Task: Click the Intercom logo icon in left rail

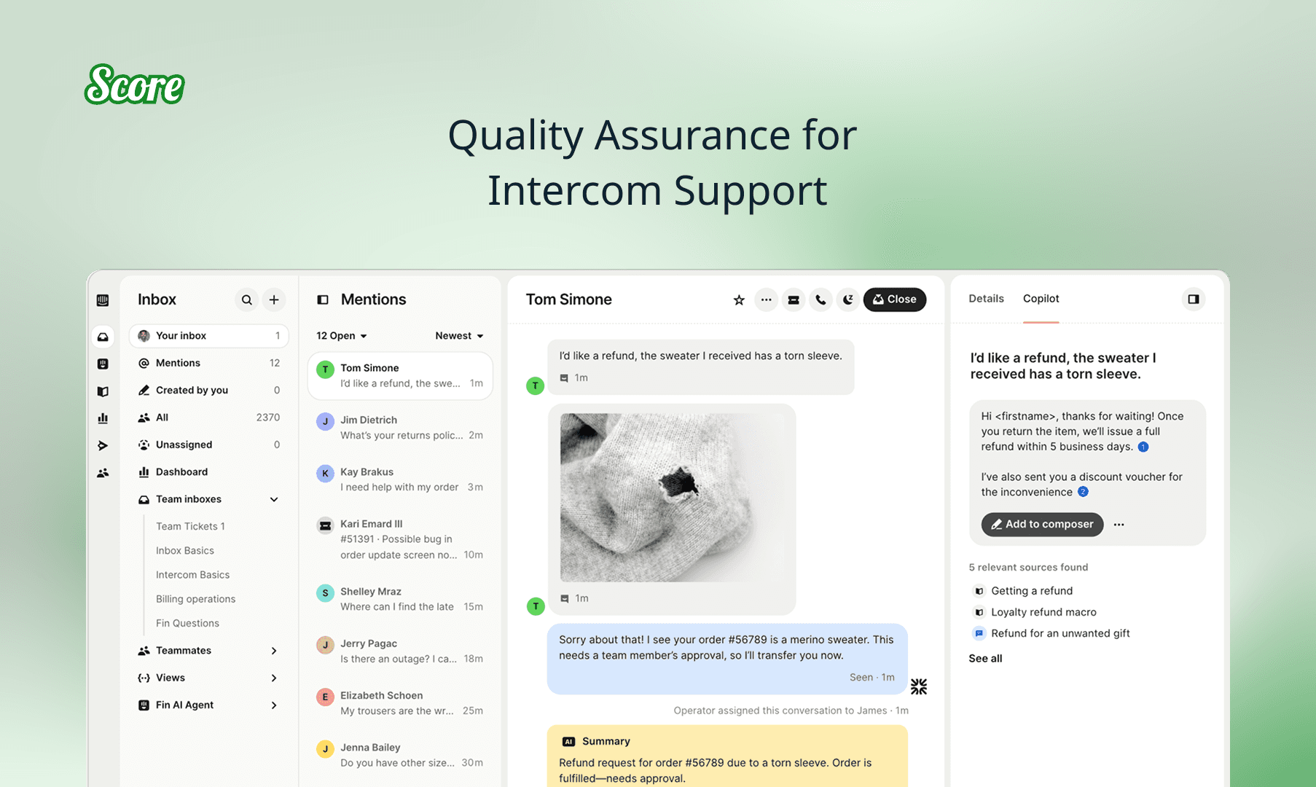Action: click(103, 300)
